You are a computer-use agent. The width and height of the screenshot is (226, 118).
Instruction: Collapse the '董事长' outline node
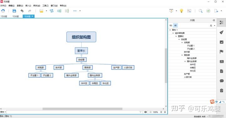(176, 36)
